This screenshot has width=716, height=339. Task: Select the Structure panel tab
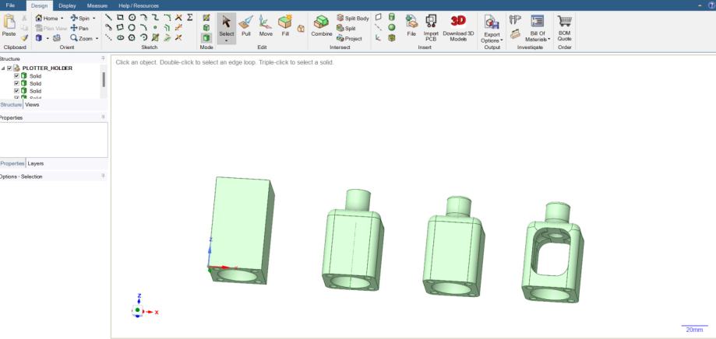coord(10,105)
